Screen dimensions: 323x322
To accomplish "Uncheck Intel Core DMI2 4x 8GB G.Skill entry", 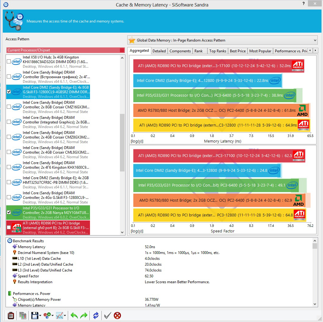I will coord(9,91).
